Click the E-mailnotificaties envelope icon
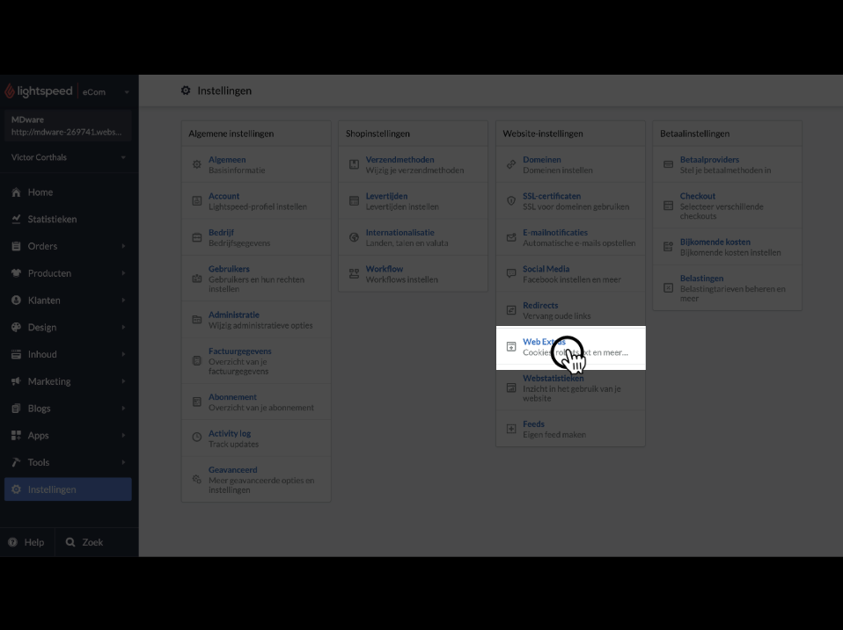Image resolution: width=843 pixels, height=630 pixels. click(511, 237)
